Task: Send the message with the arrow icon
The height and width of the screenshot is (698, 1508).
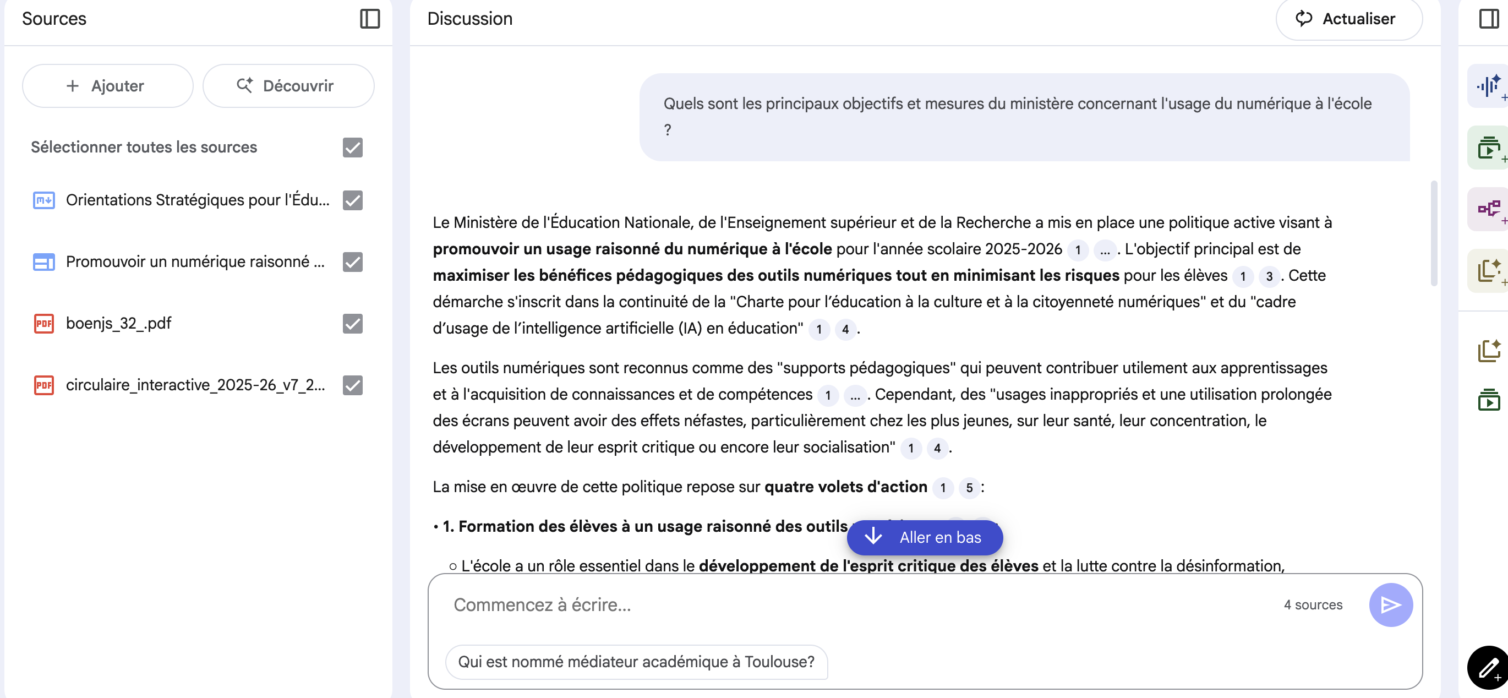Action: tap(1390, 605)
